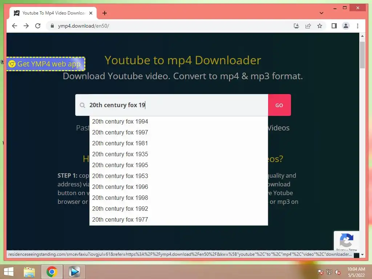Open site info via the padlock icon
The width and height of the screenshot is (372, 279).
[x=52, y=26]
